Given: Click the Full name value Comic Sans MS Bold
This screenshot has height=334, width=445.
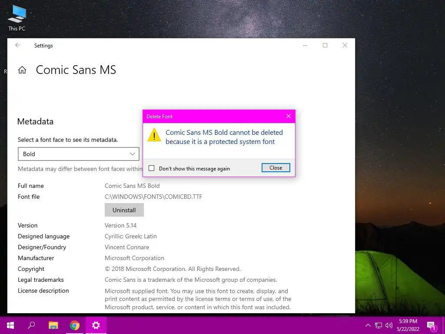Looking at the screenshot, I should pyautogui.click(x=132, y=186).
